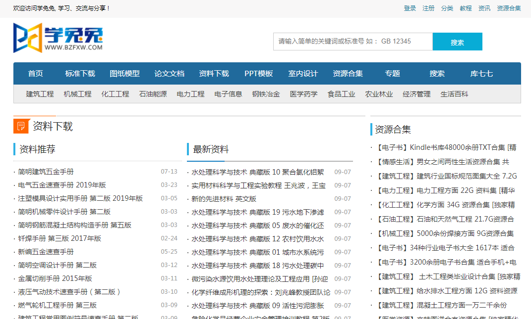The image size is (531, 319).
Task: Open the 注册 registration link
Action: (428, 8)
